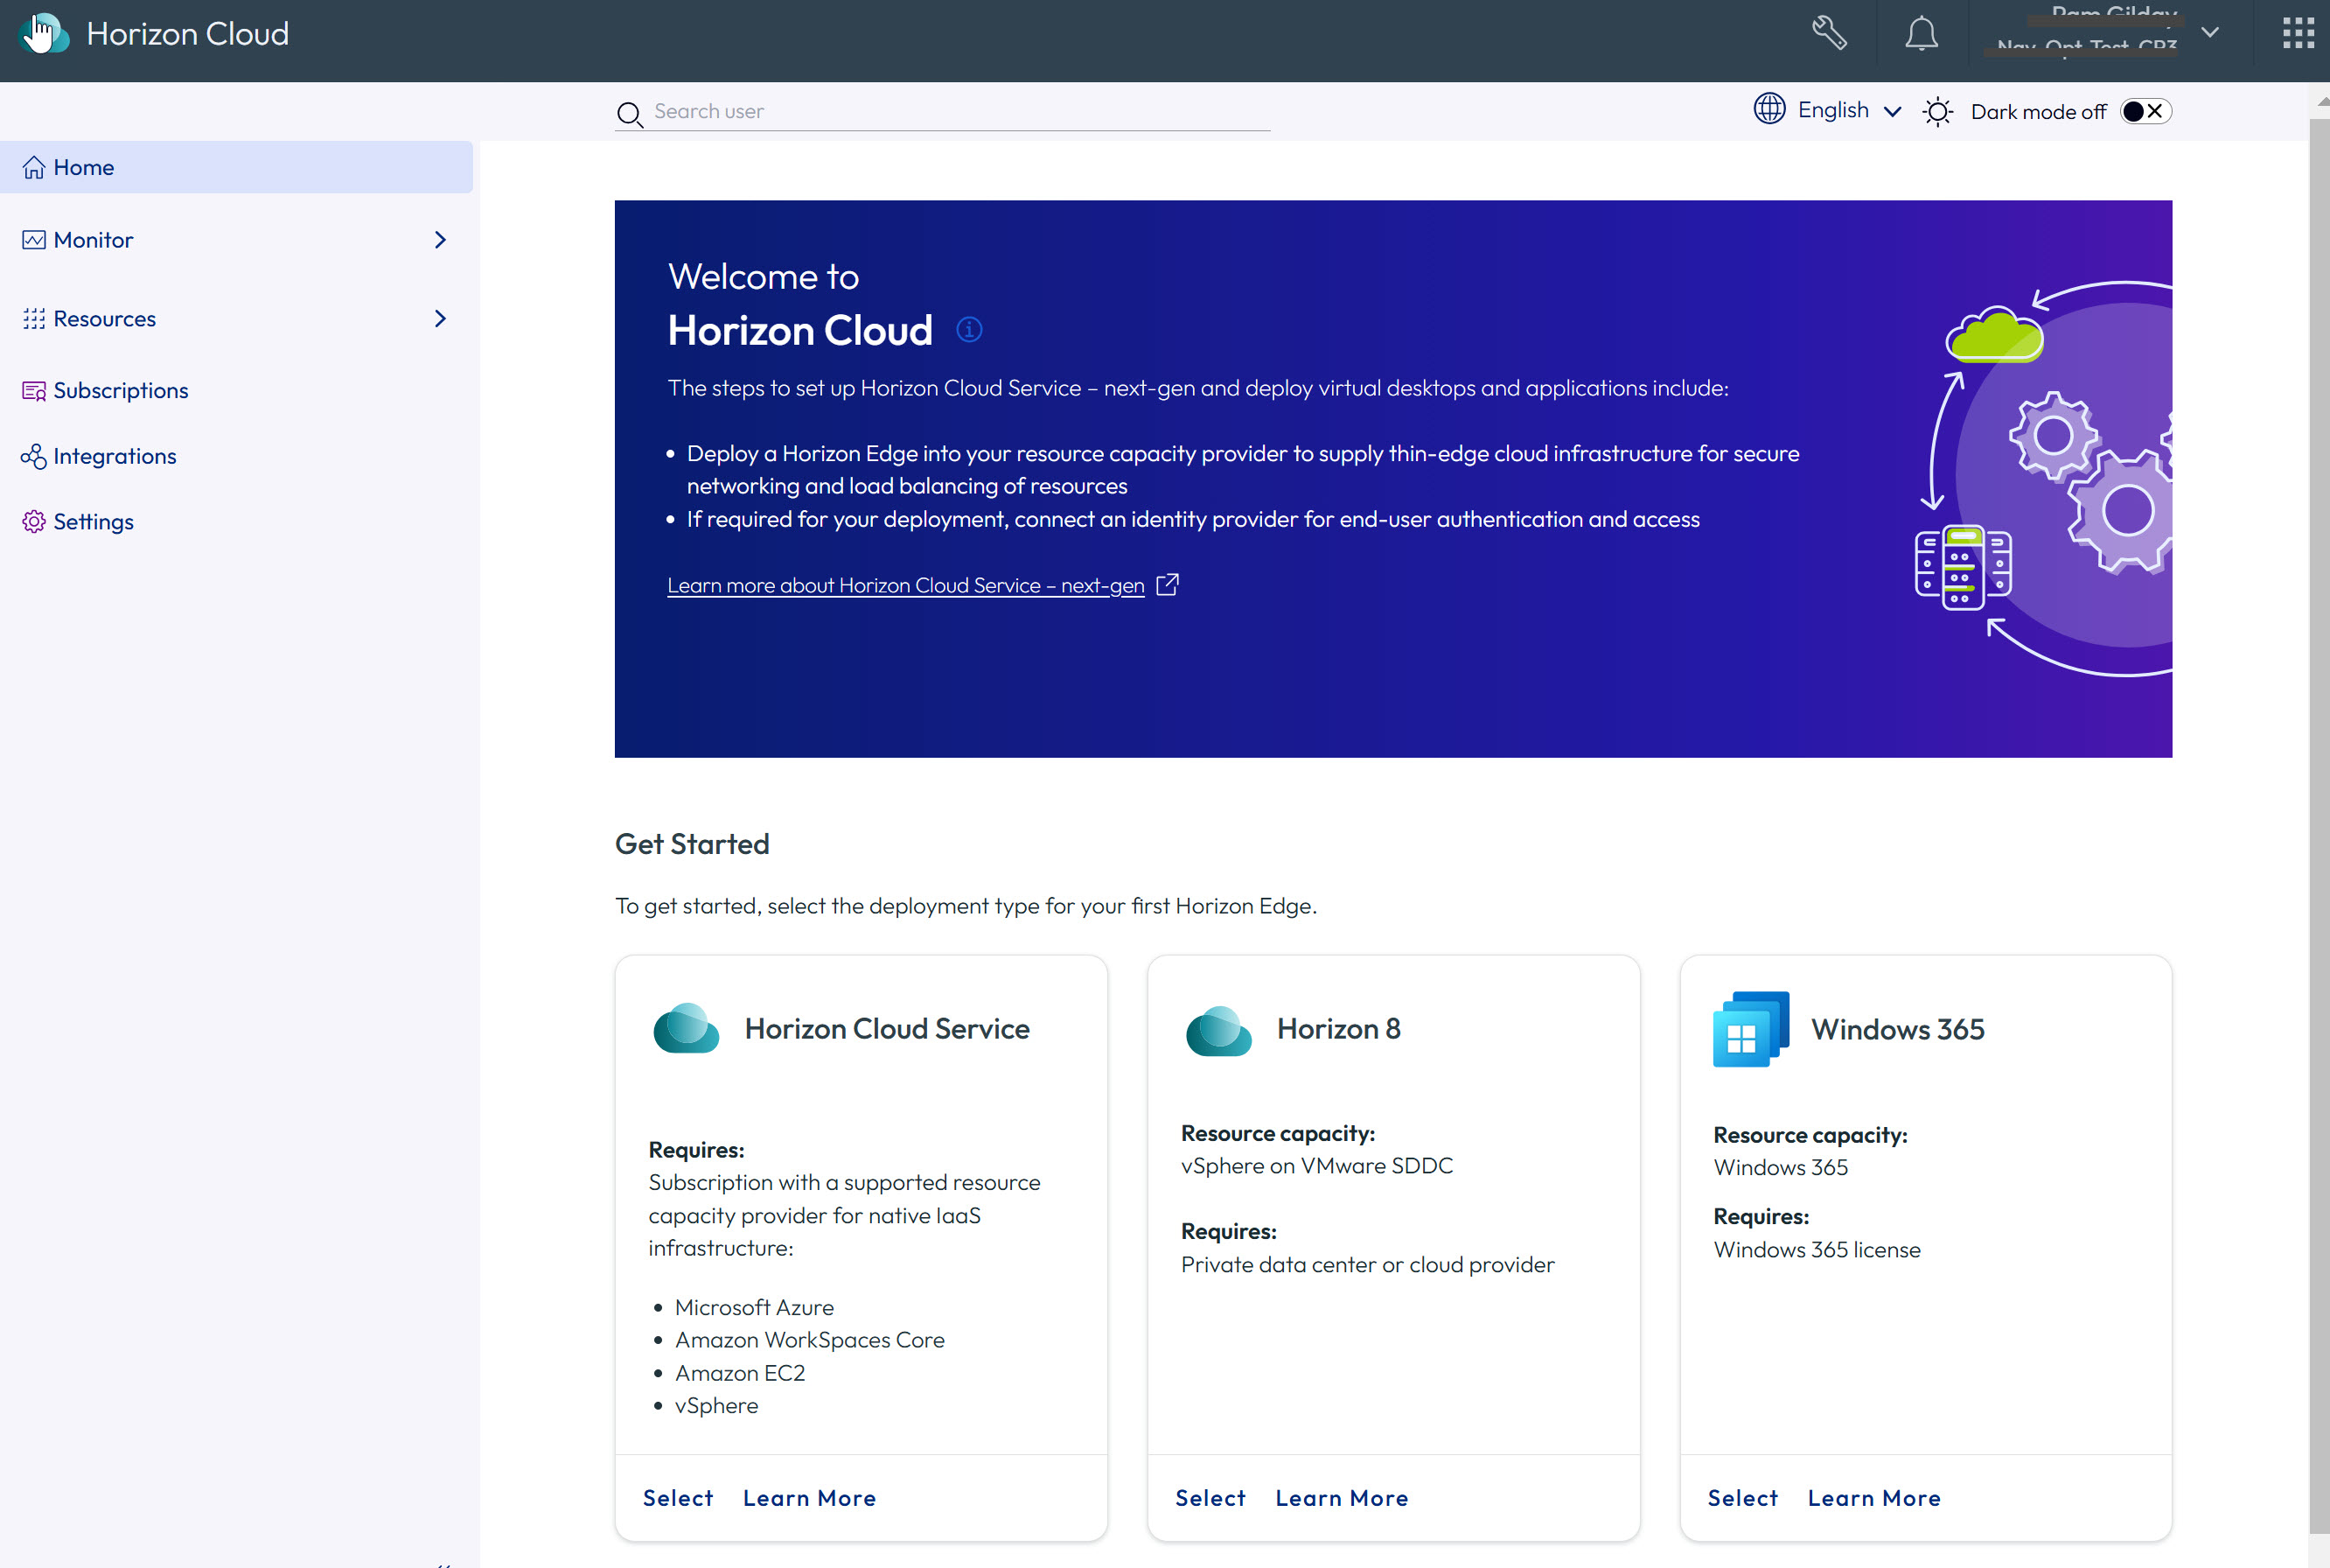Screen dimensions: 2330x1568
Task: Click the Monitor chart icon
Action: 34,240
